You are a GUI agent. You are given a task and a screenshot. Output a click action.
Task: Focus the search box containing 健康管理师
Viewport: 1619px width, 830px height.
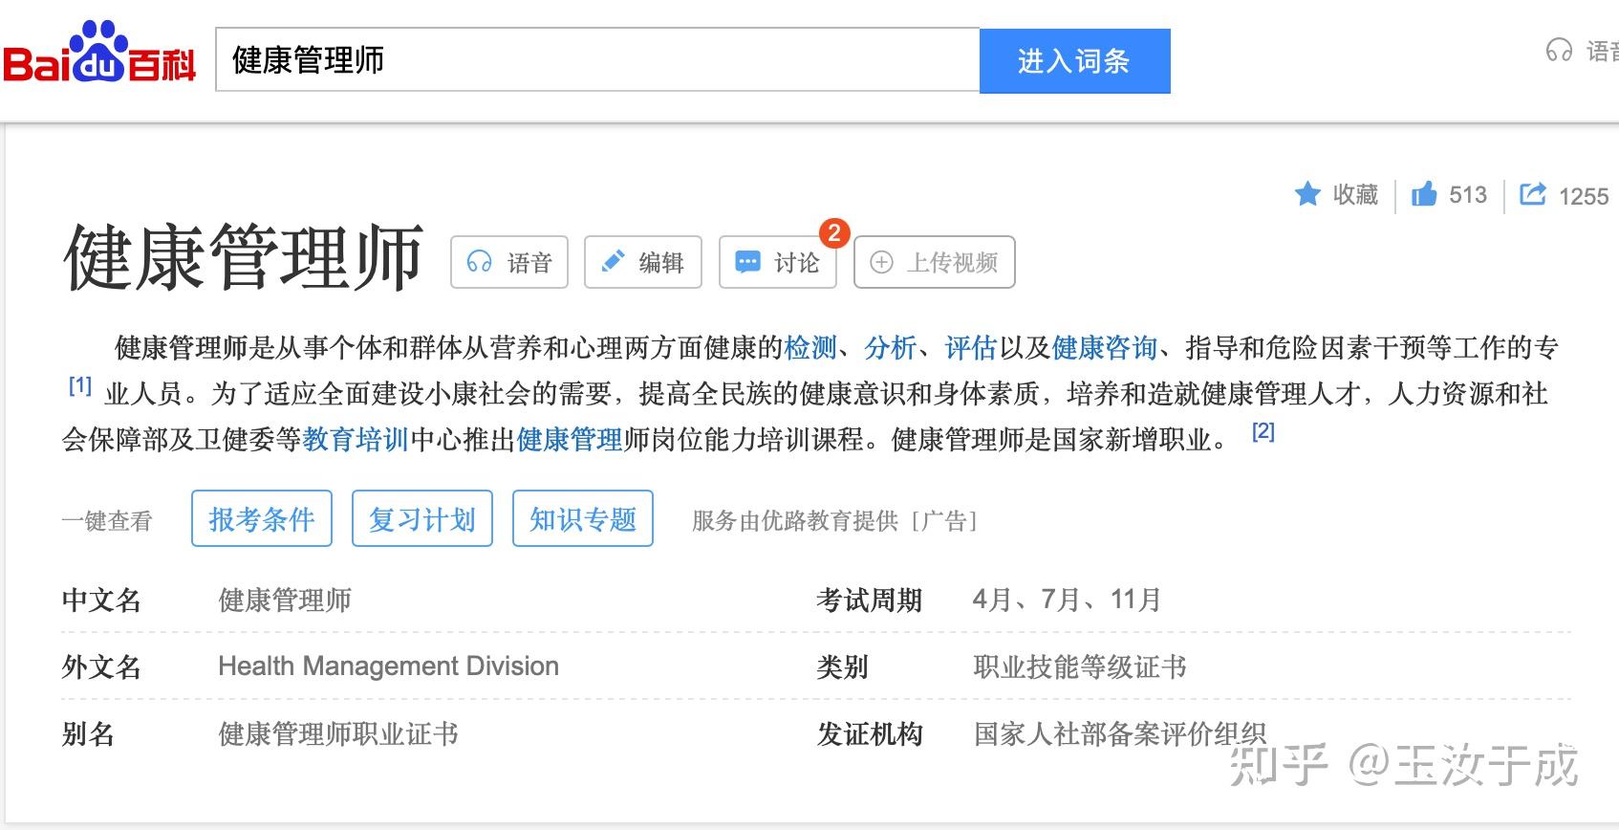(597, 60)
